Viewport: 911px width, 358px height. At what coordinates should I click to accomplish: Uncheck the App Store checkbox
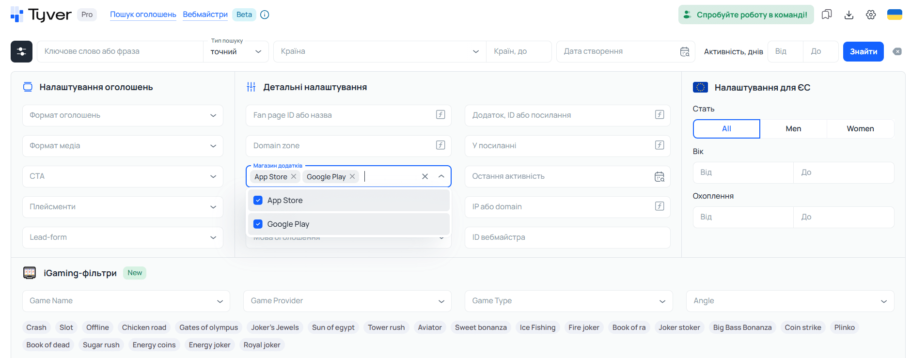[x=258, y=201]
